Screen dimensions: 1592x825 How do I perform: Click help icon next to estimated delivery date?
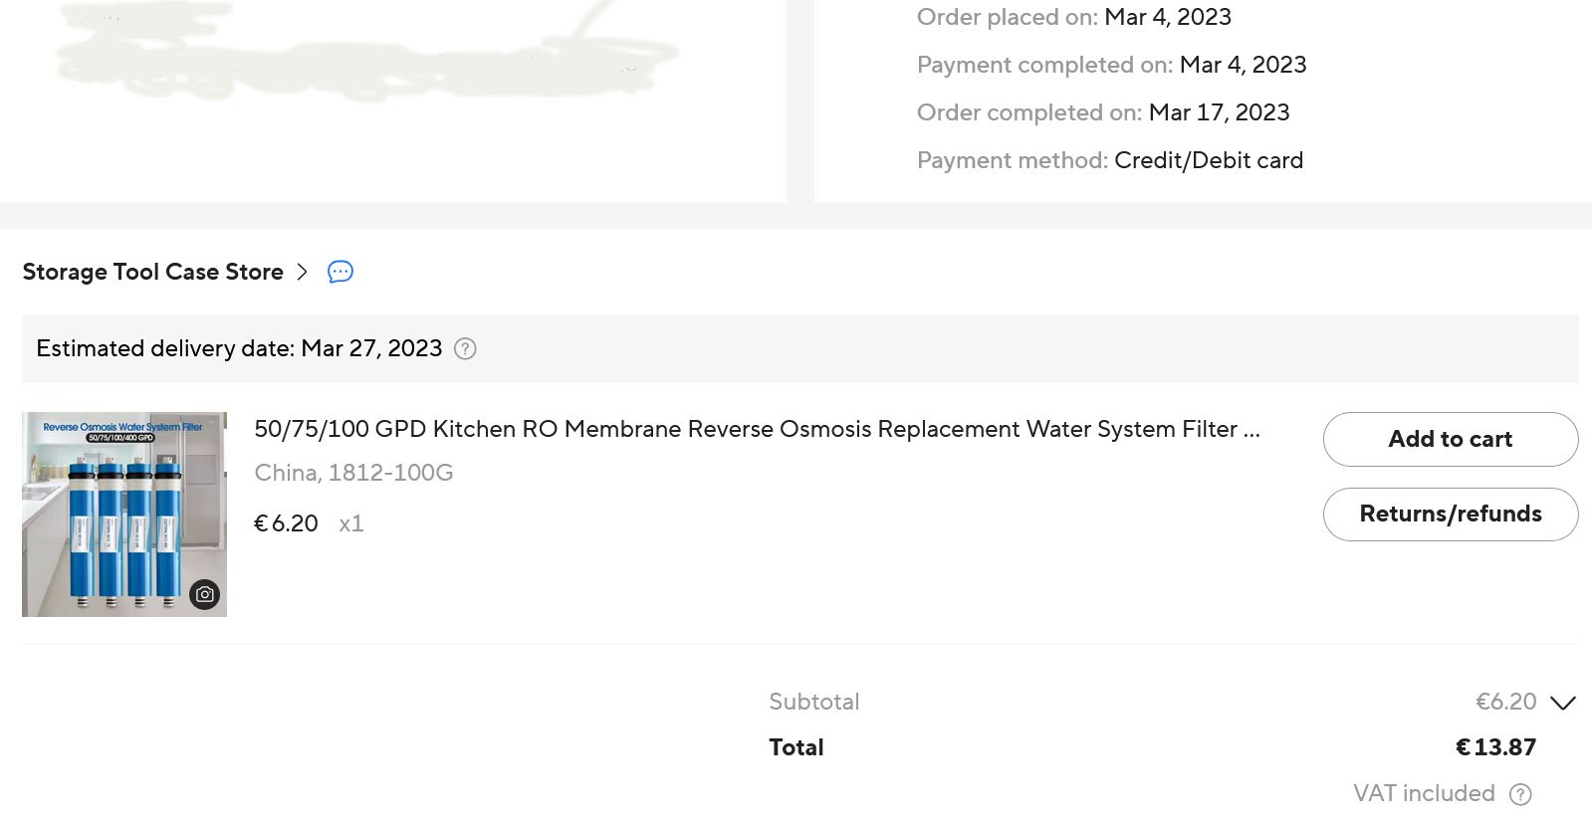click(x=465, y=349)
